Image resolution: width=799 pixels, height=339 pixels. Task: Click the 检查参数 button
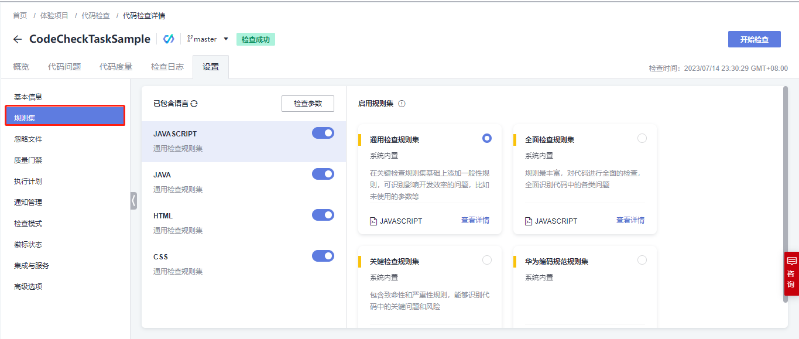click(x=308, y=104)
